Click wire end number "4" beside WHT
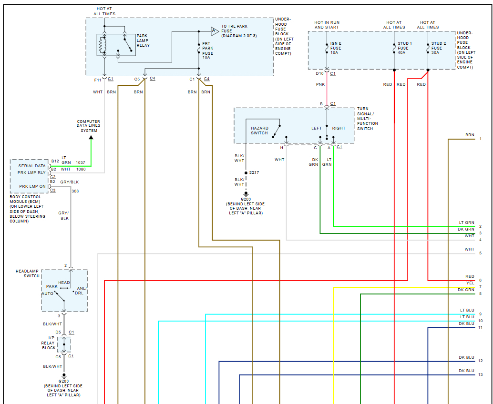 tap(480, 240)
